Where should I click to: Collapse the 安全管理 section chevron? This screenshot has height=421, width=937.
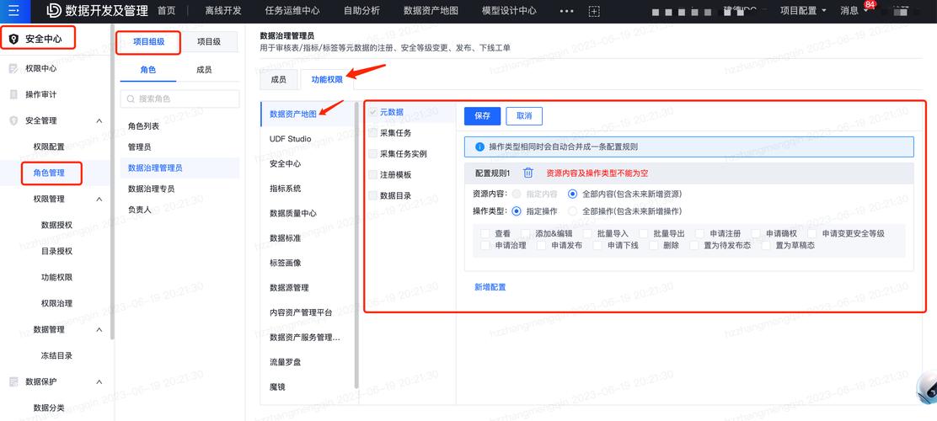tap(99, 120)
